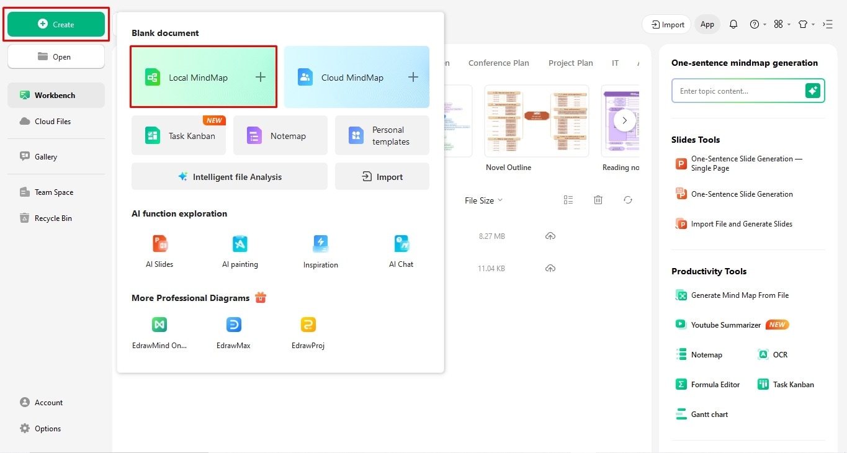The height and width of the screenshot is (453, 847).
Task: Upload the 8.27 MB file to cloud
Action: (x=550, y=236)
